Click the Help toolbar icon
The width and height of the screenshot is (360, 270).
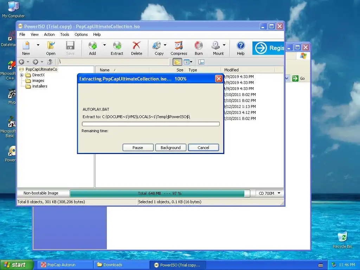tap(240, 48)
